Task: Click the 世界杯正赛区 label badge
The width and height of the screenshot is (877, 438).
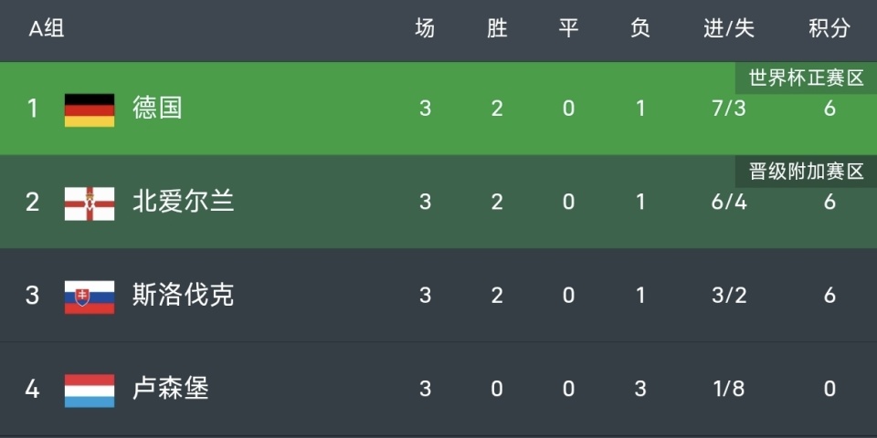Action: point(806,78)
